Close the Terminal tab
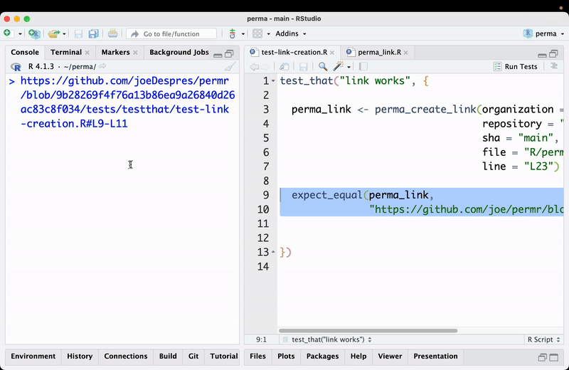The width and height of the screenshot is (569, 370). click(87, 53)
